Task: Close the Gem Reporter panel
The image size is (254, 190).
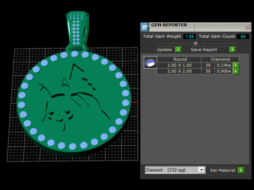Action: (247, 26)
